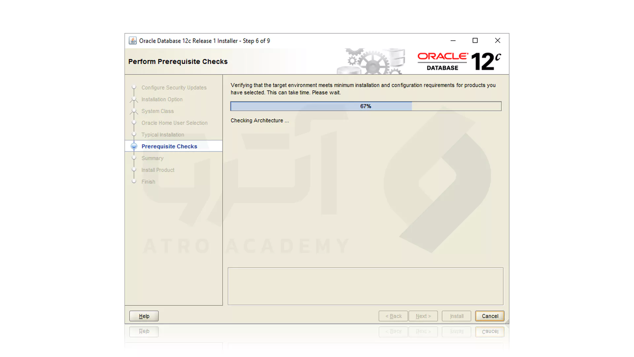This screenshot has width=634, height=357.
Task: Open the Oracle Home User Selection step
Action: point(174,123)
